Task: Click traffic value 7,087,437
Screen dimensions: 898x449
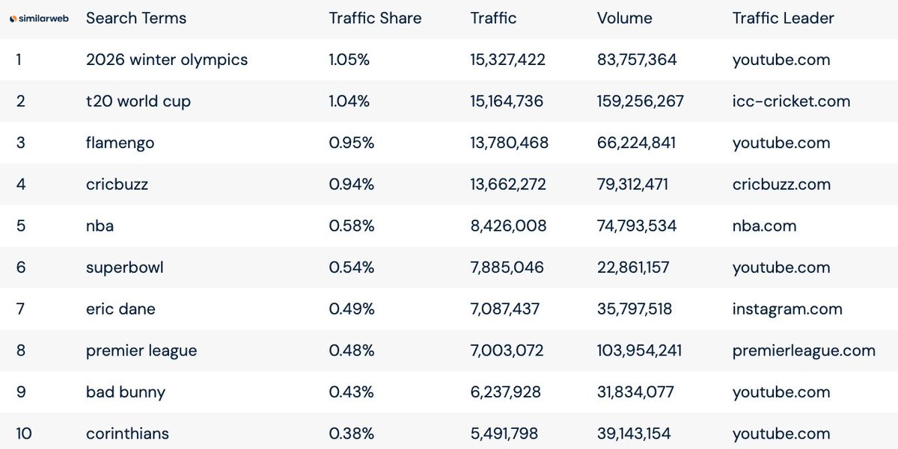Action: click(x=505, y=309)
